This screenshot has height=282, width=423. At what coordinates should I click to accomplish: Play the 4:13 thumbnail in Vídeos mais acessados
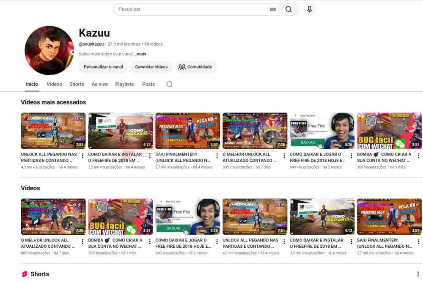coord(120,131)
